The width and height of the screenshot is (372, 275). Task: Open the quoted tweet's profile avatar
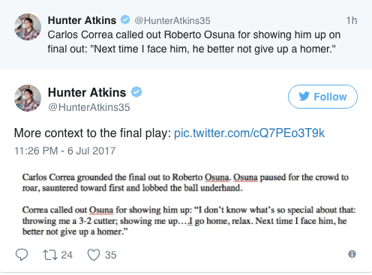[28, 27]
